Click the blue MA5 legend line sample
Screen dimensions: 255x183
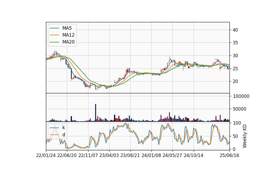(x=54, y=28)
